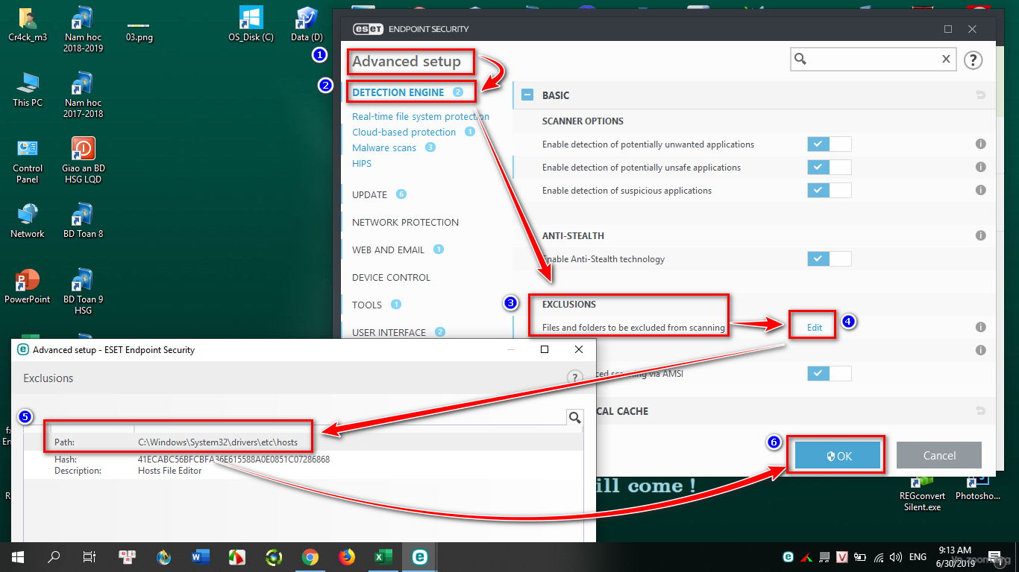
Task: Click inside the Advanced setup search box
Action: pyautogui.click(x=865, y=60)
